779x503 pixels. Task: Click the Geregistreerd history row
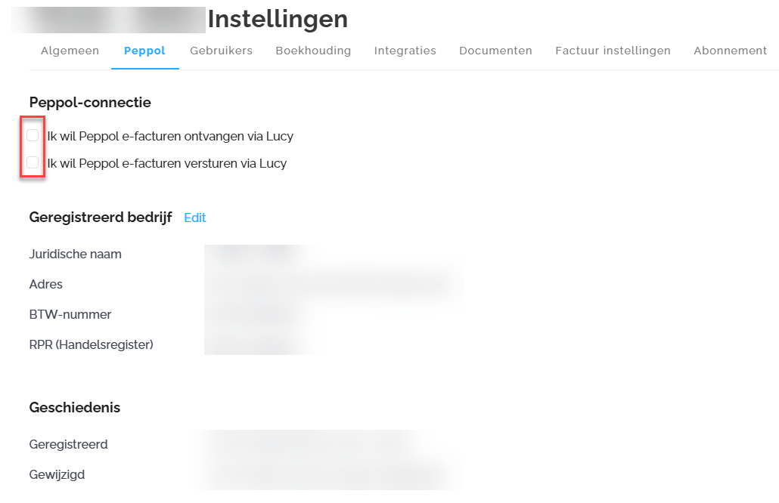(x=244, y=444)
